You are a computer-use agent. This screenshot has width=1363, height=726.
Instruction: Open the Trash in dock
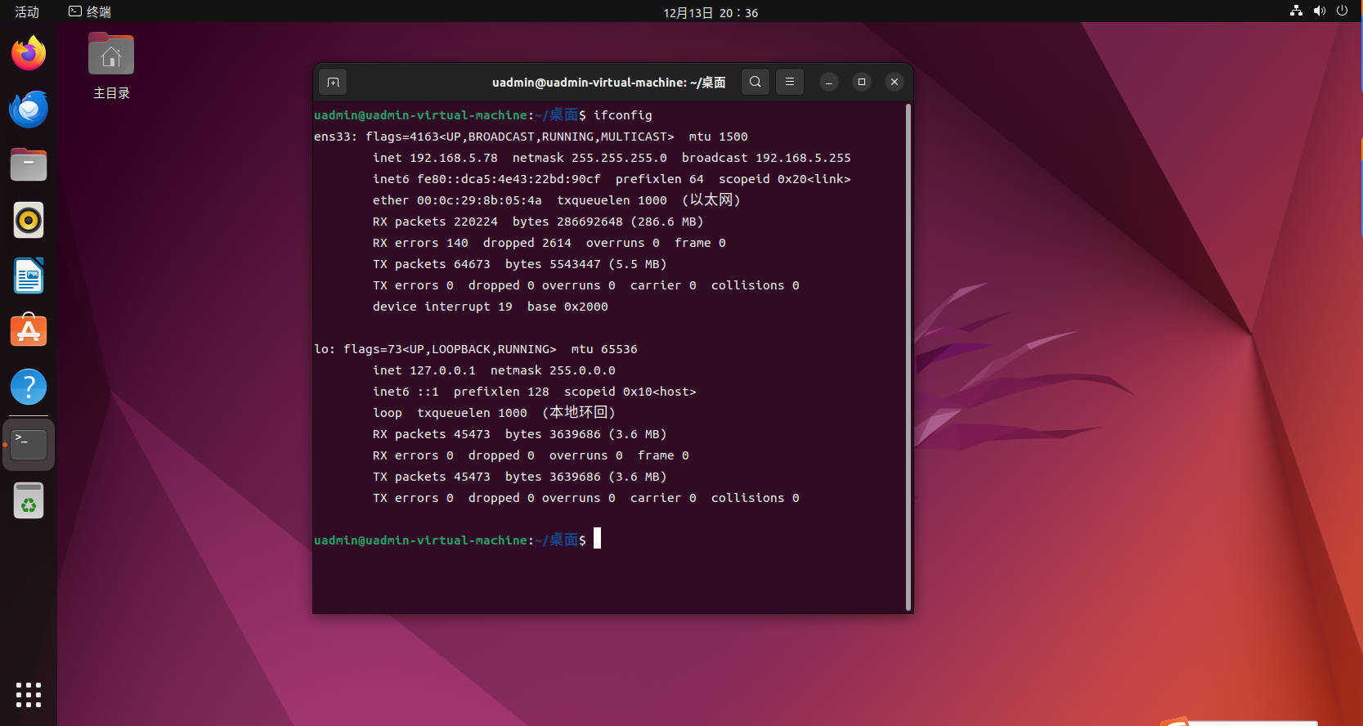(29, 500)
